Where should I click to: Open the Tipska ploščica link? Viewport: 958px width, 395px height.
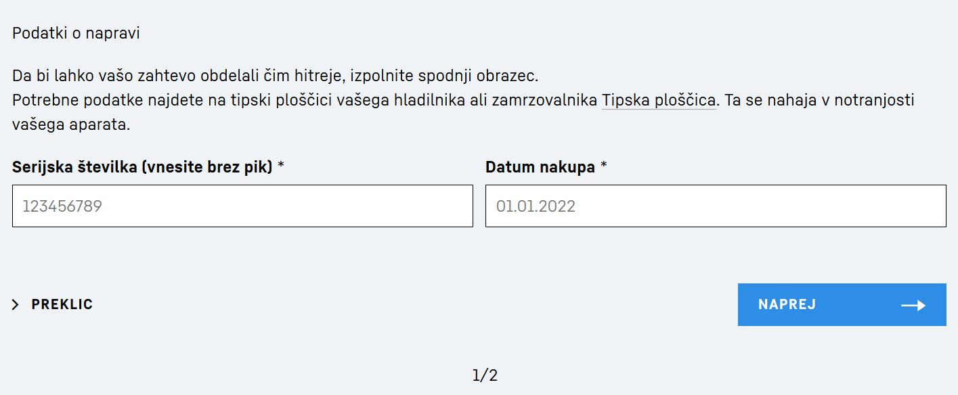(659, 101)
